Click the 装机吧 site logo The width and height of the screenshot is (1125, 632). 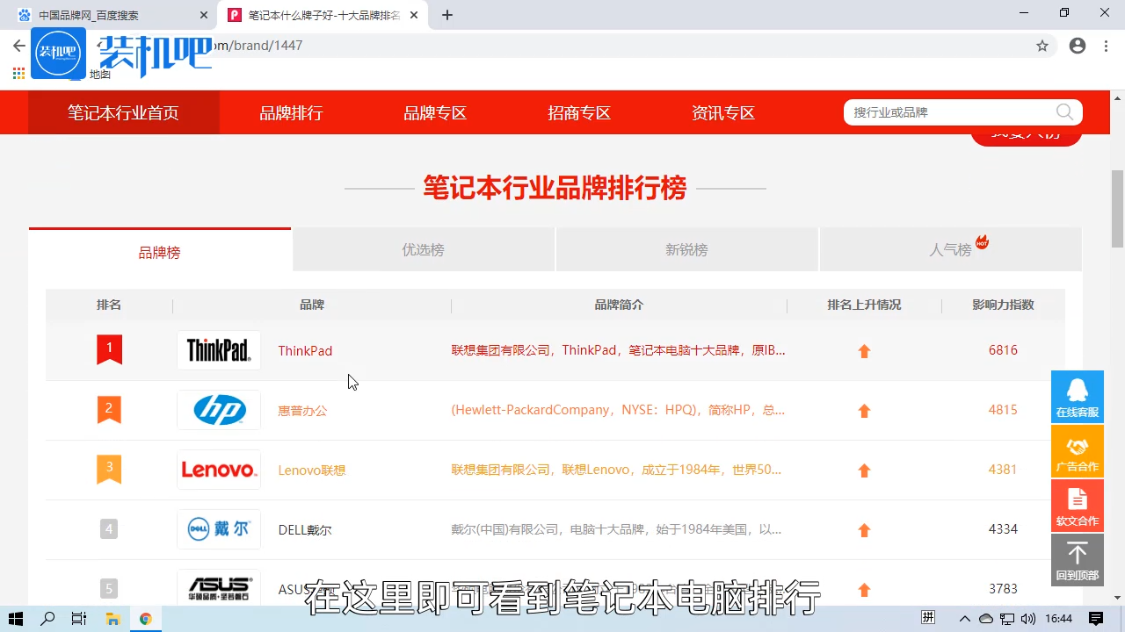(x=58, y=53)
